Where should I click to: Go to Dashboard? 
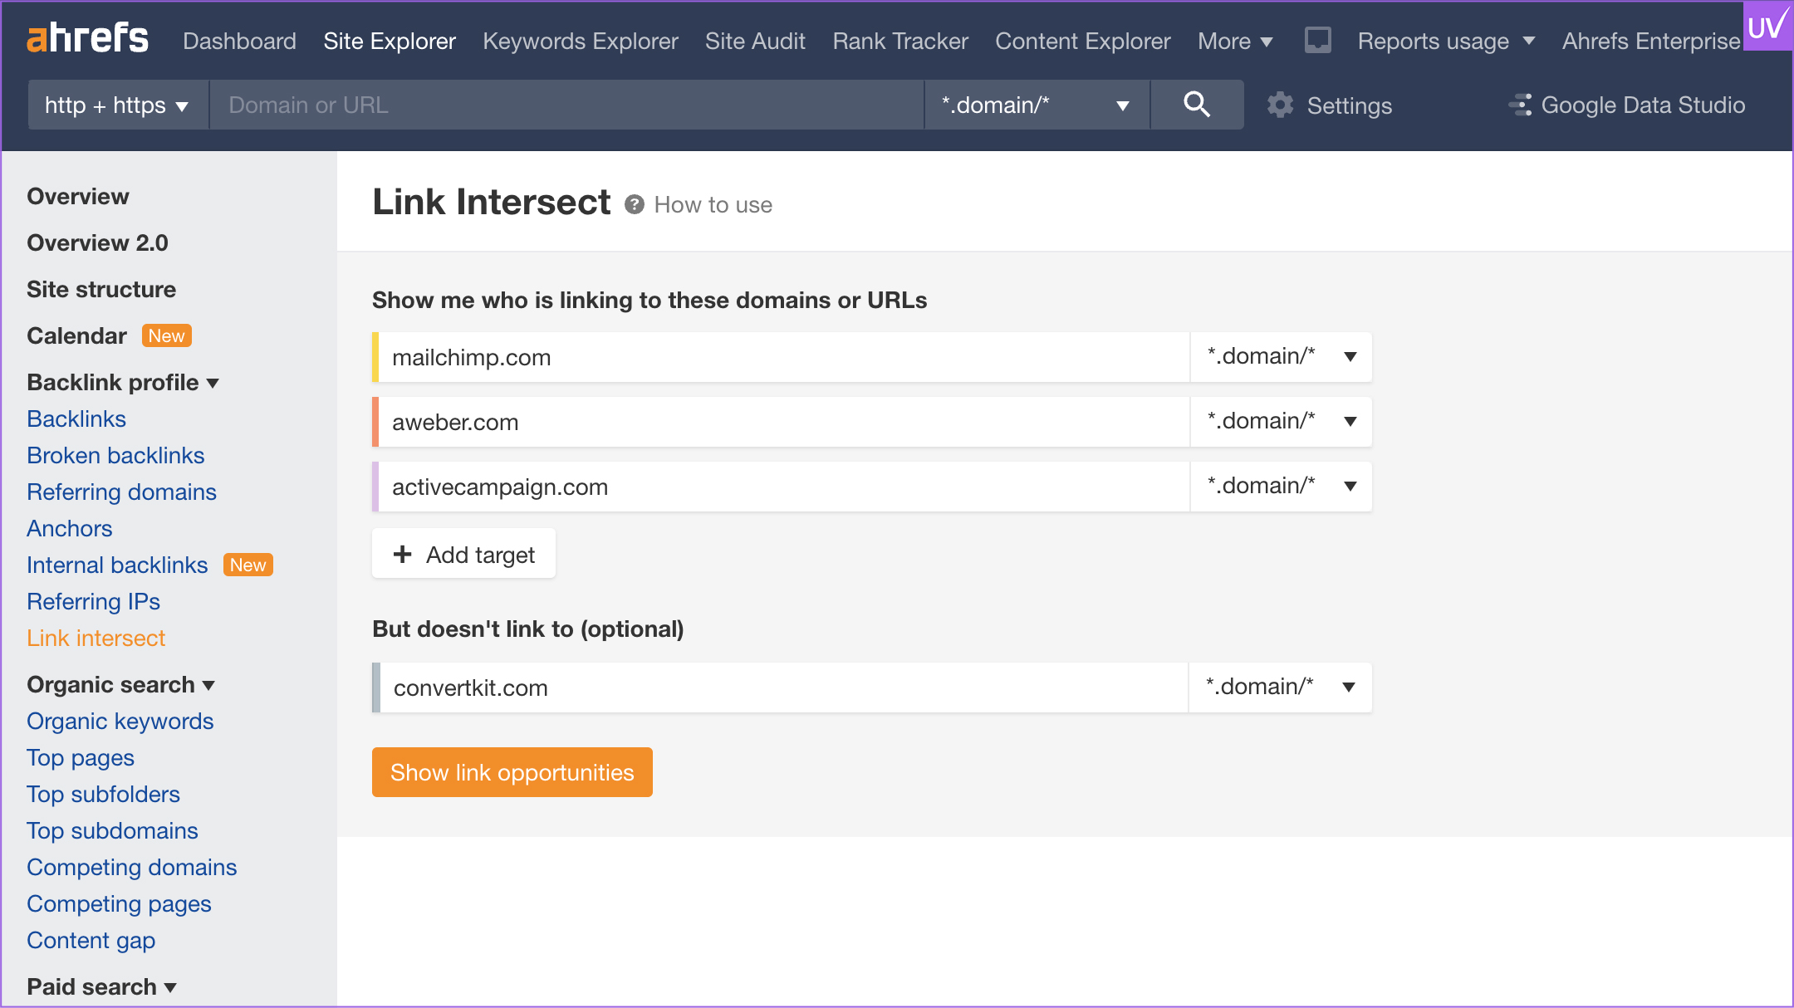[239, 41]
